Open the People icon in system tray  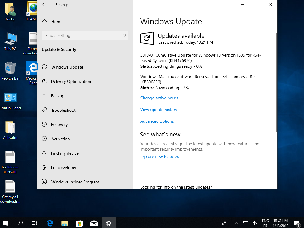pyautogui.click(x=224, y=223)
